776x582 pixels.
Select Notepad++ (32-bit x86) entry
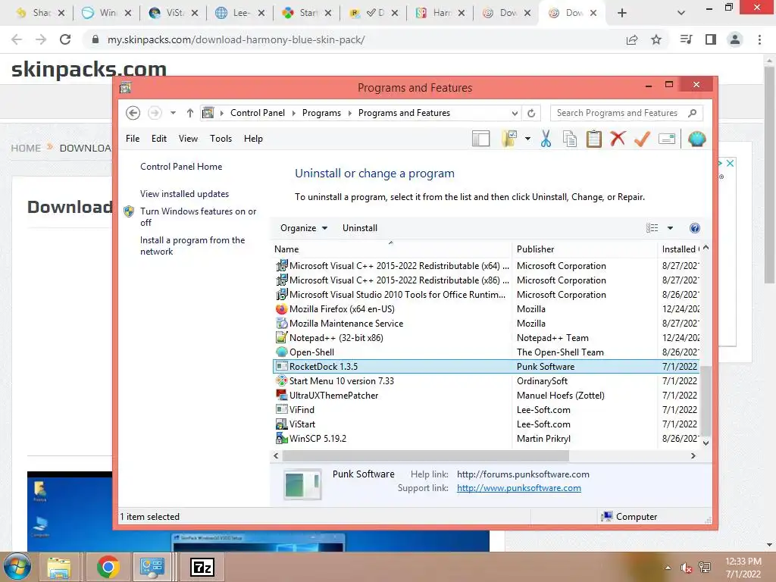coord(485,338)
